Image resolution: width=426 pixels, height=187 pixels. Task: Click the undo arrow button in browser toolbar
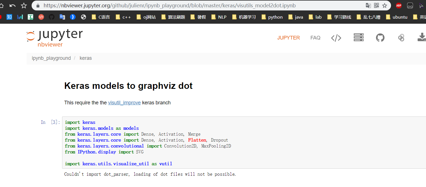[12, 5]
